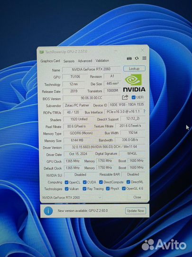Click the Shaders field 1920 Unified
The image size is (192, 257).
pyautogui.click(x=79, y=119)
